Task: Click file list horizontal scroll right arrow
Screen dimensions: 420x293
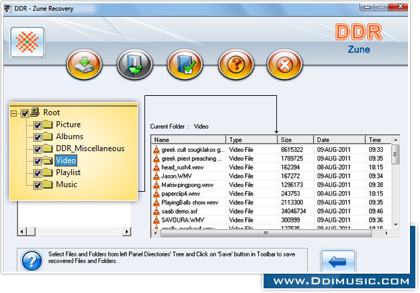Action: click(387, 233)
